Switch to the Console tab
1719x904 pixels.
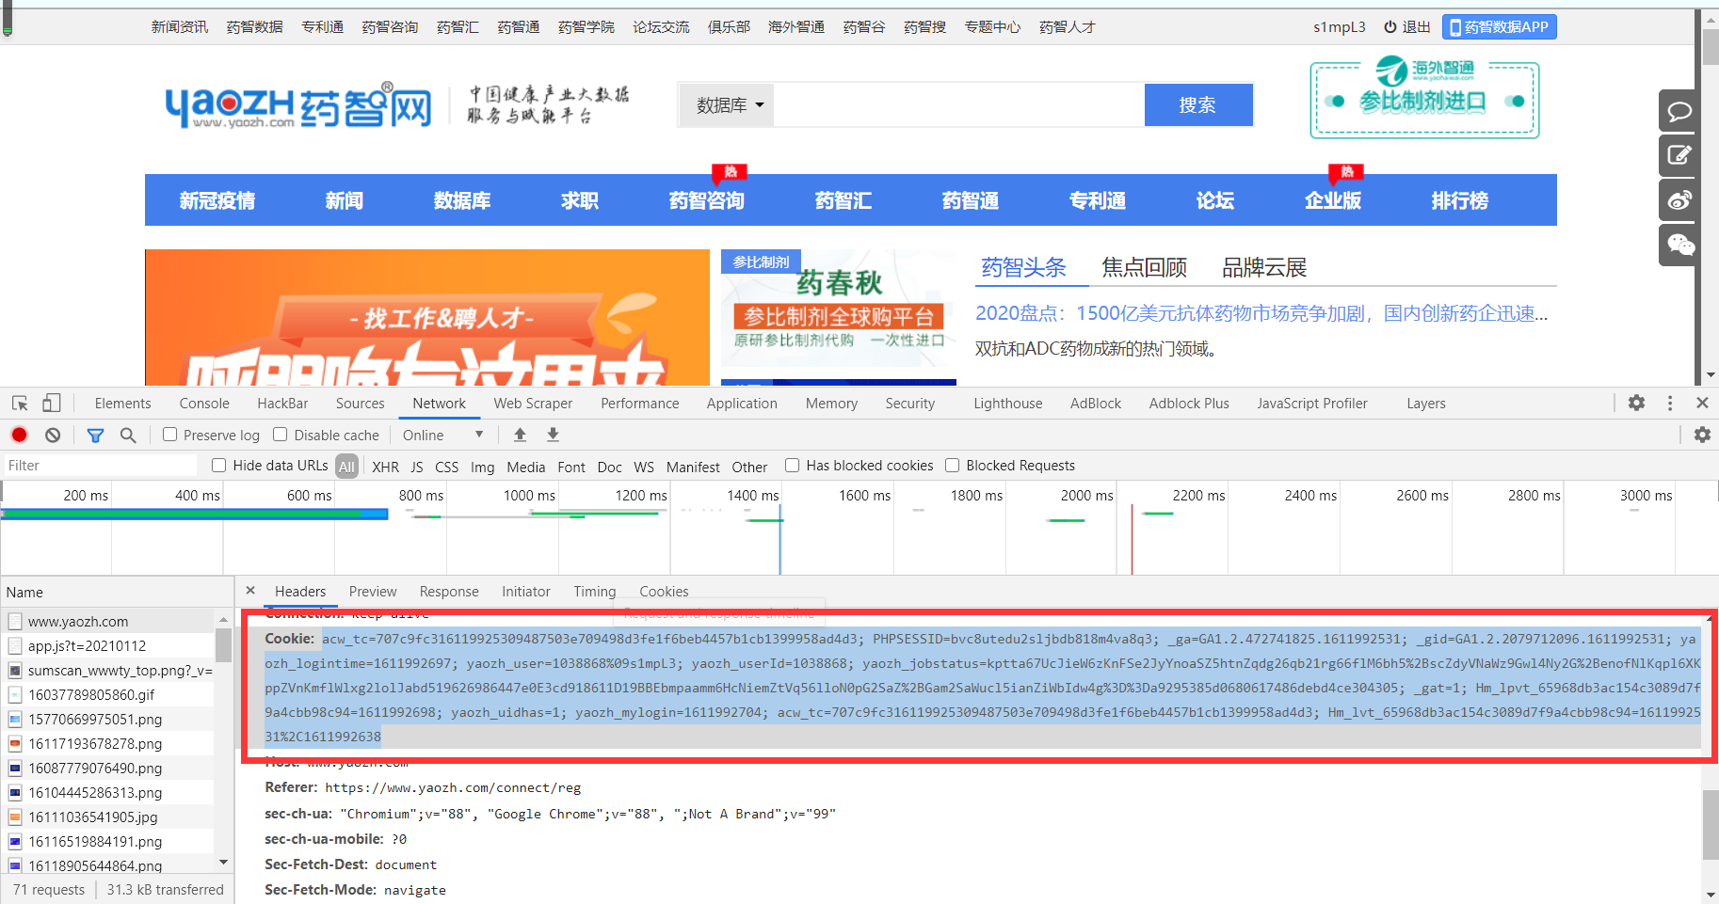click(x=204, y=403)
